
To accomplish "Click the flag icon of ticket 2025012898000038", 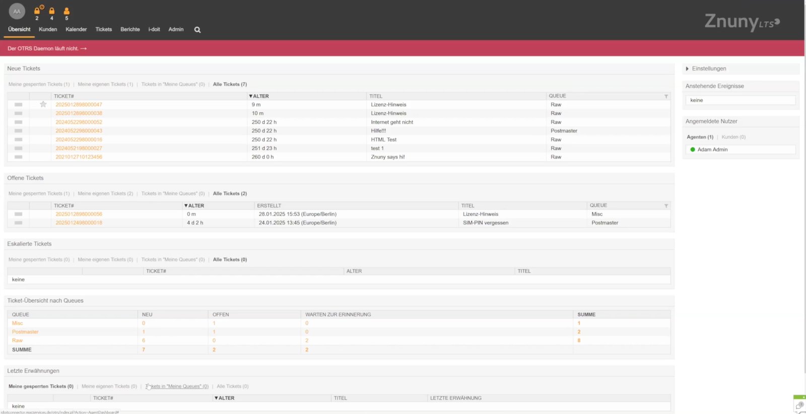I will click(19, 113).
